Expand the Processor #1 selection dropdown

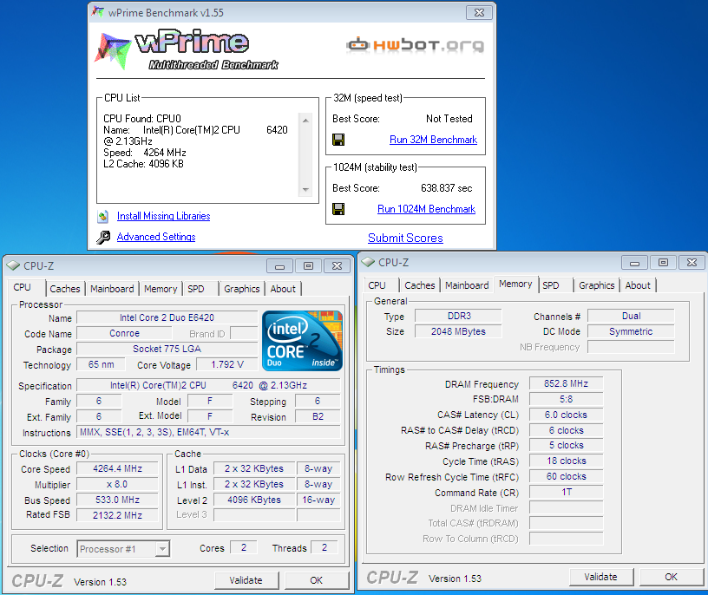tap(162, 549)
